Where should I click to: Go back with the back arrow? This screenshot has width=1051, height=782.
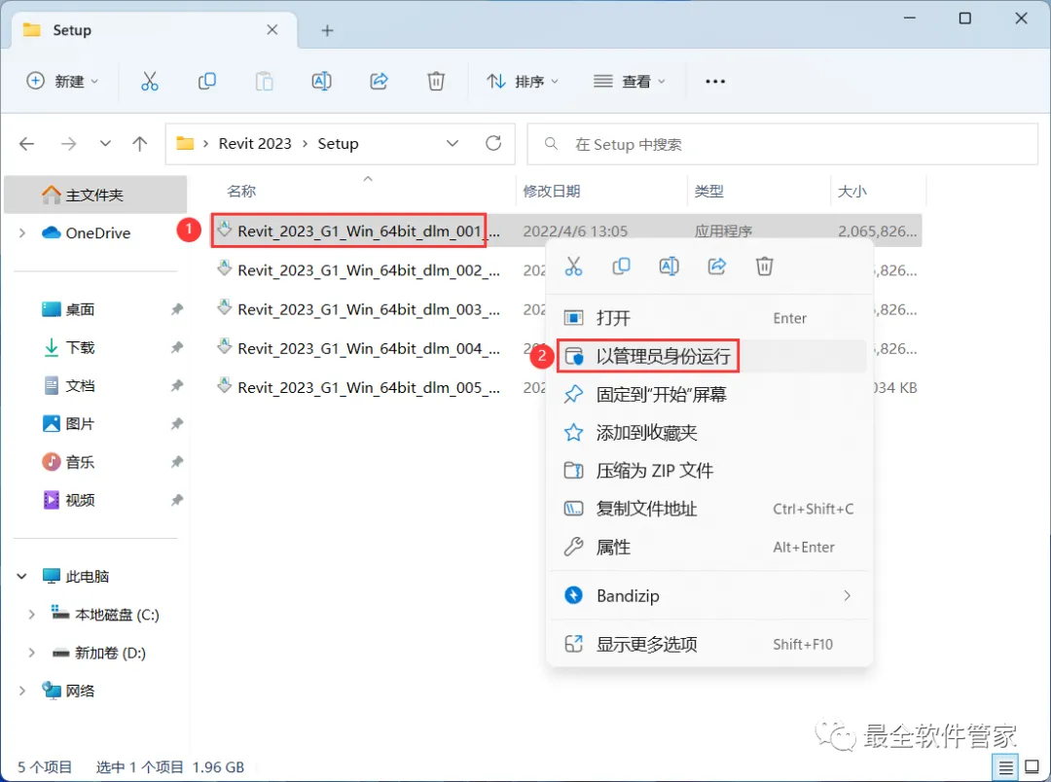27,143
